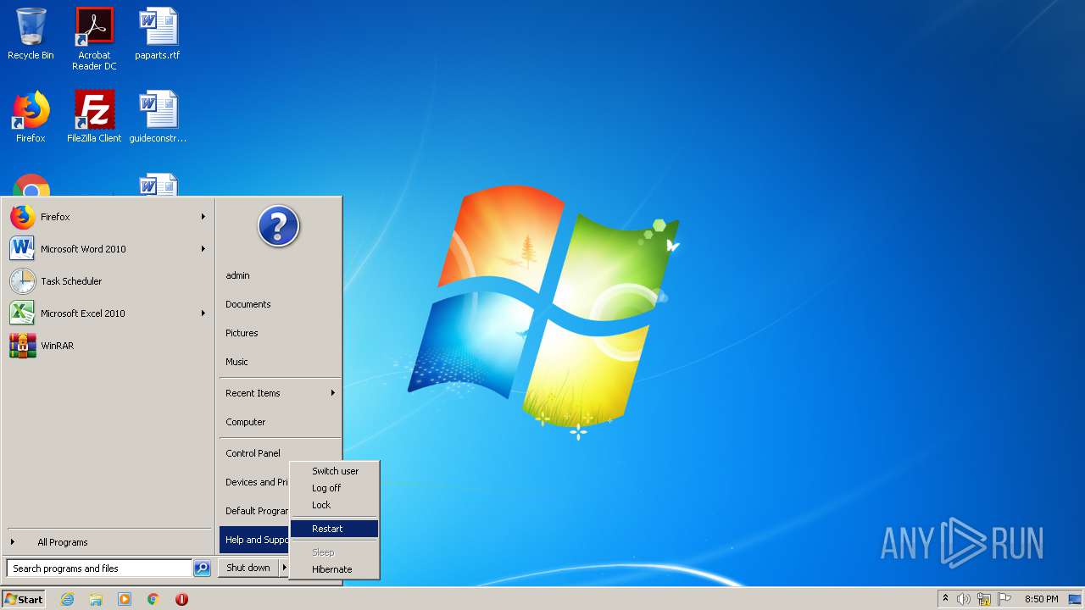1085x610 pixels.
Task: Select Hibernate from power menu
Action: point(334,569)
